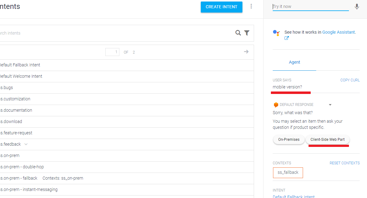Click the Copy Curl link
This screenshot has height=198, width=367.
click(x=350, y=80)
